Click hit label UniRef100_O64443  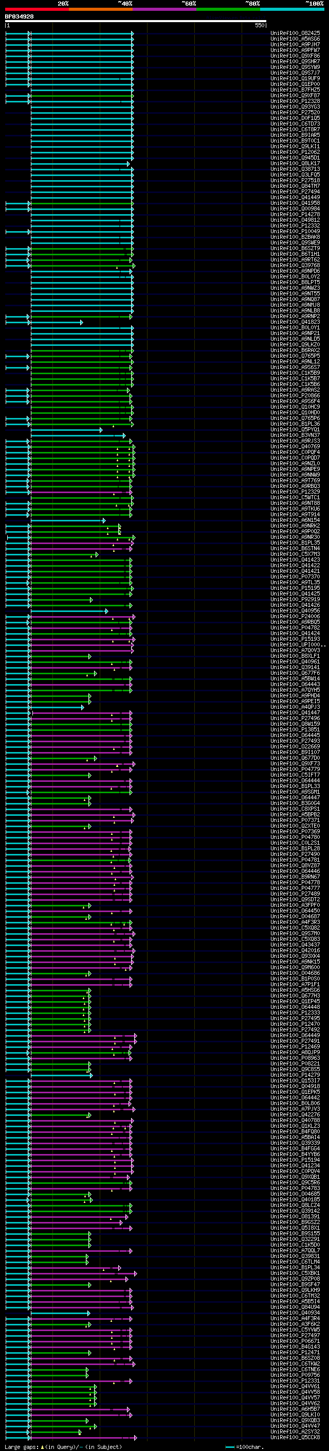[295, 685]
